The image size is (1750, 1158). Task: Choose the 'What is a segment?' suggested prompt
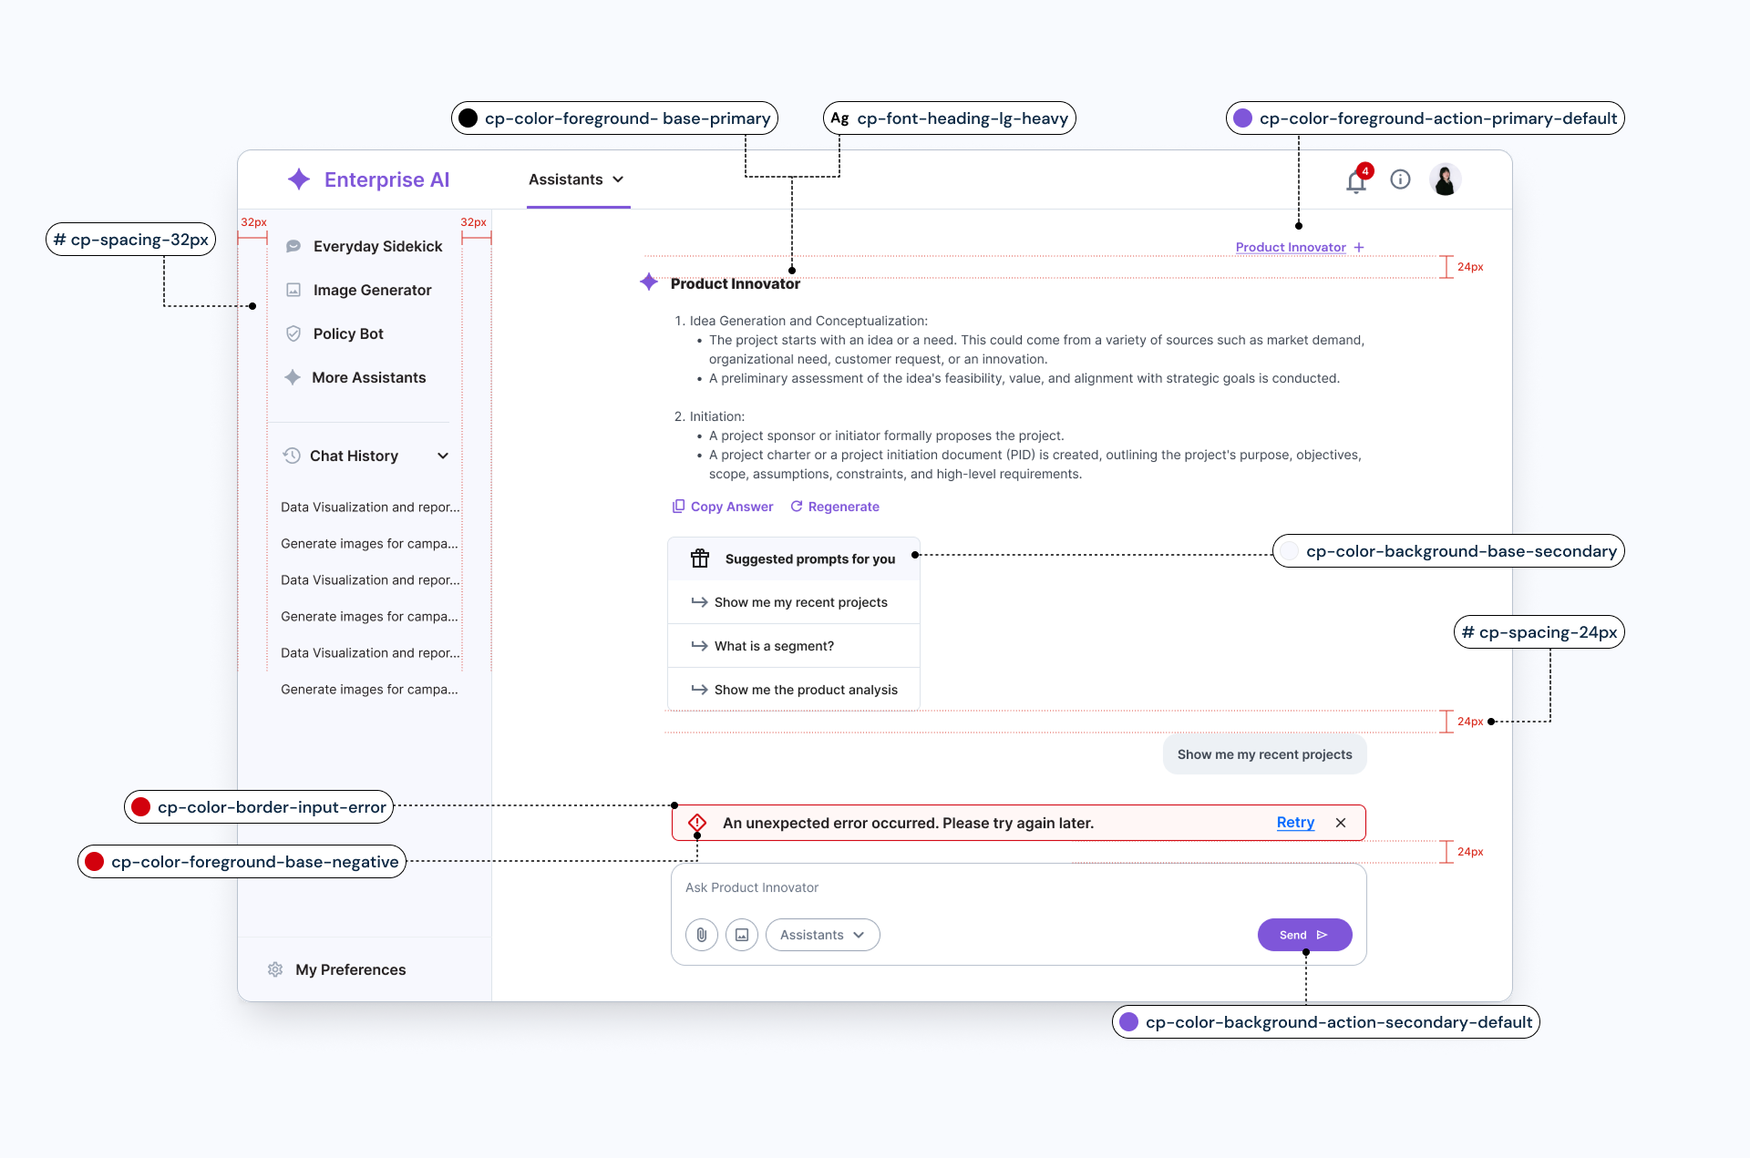click(774, 646)
